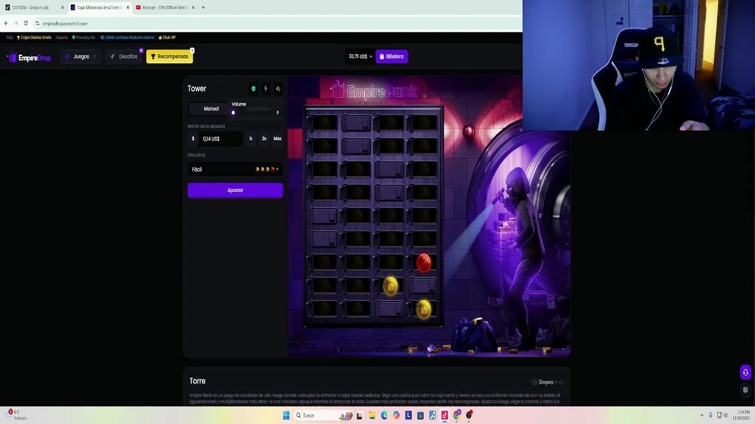Click the headset support widget
This screenshot has width=755, height=424.
746,372
